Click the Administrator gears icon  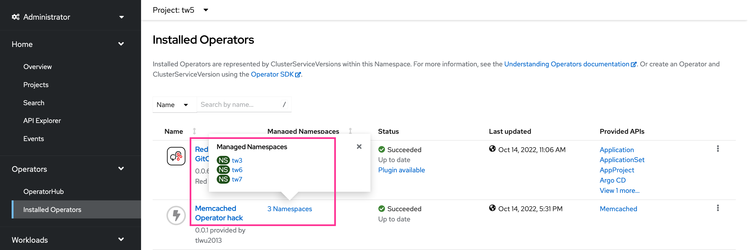[15, 17]
